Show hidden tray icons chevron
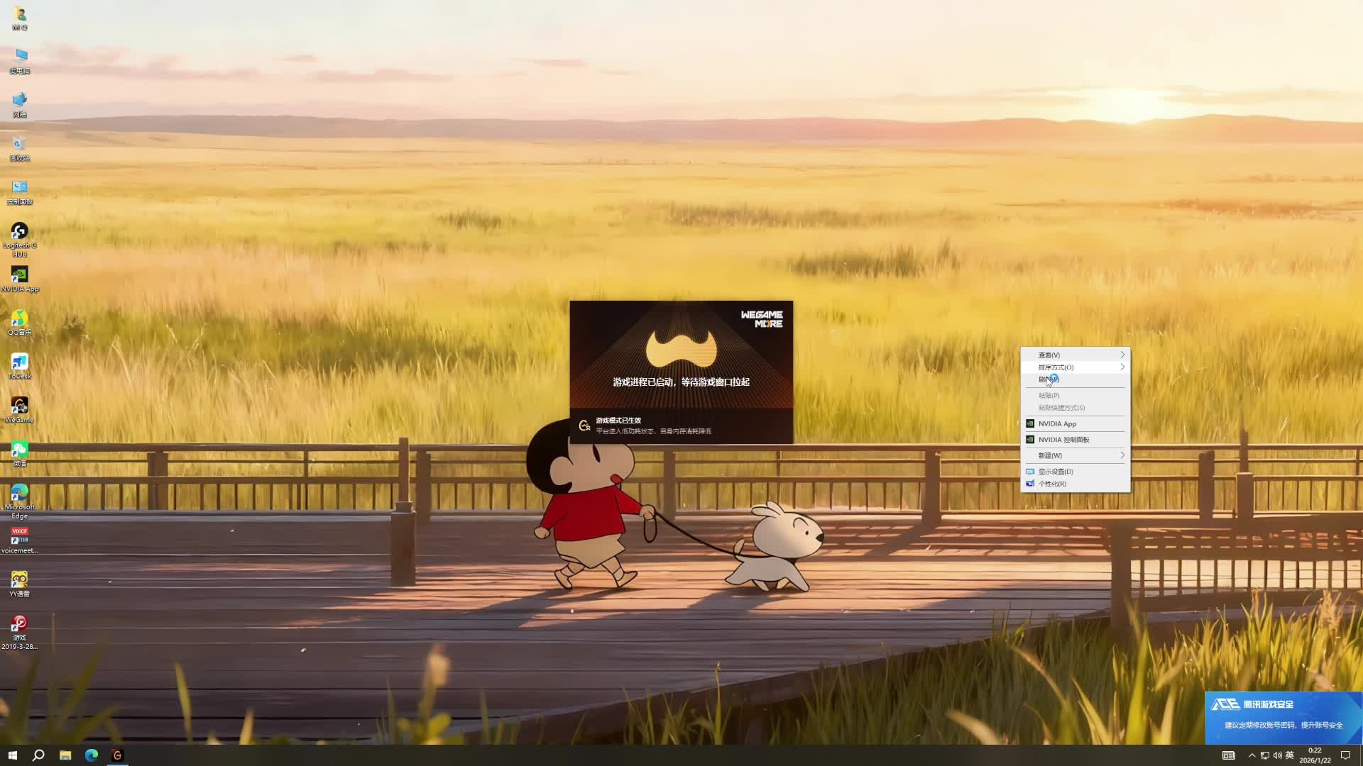Screen dimensions: 1363x766 pos(1252,755)
